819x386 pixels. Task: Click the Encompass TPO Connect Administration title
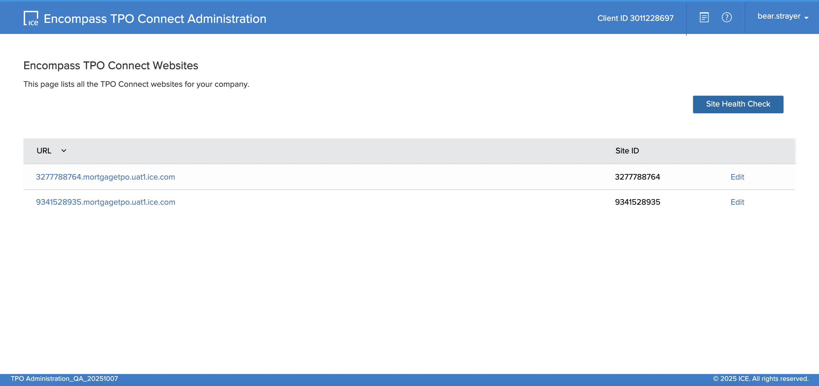coord(155,19)
